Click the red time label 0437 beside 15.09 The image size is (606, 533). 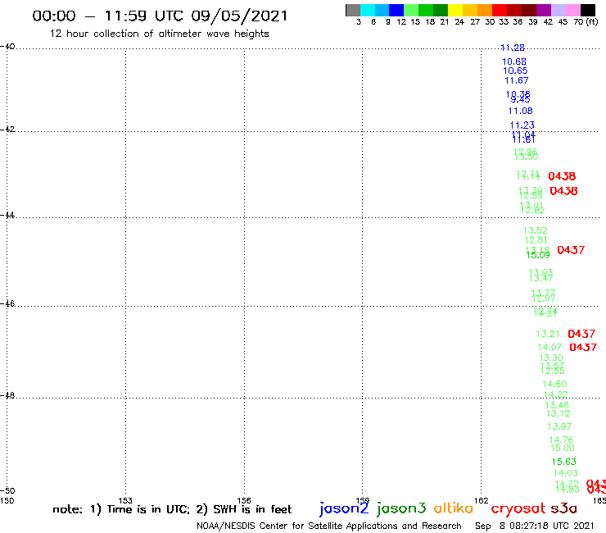point(571,250)
